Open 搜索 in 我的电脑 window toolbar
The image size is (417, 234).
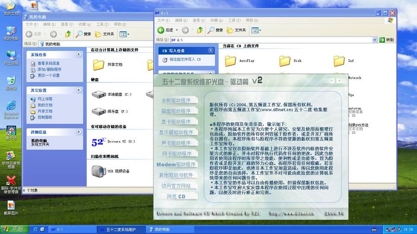[83, 34]
